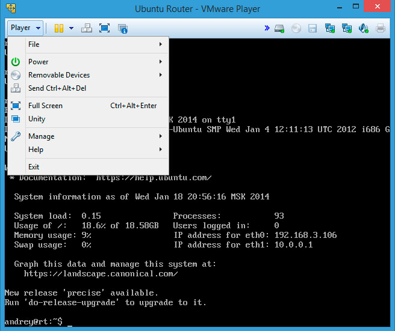
Task: Click the 'Ubuntu Router - VMware Player' title
Action: [x=197, y=9]
